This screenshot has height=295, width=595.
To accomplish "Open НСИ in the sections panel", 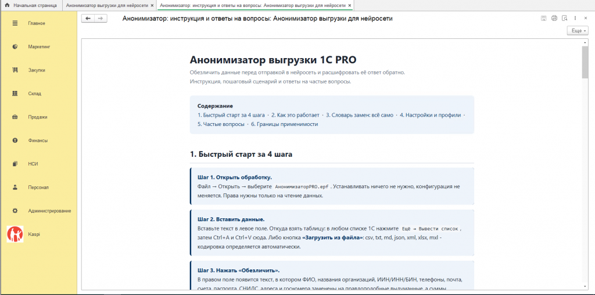I will tap(33, 164).
